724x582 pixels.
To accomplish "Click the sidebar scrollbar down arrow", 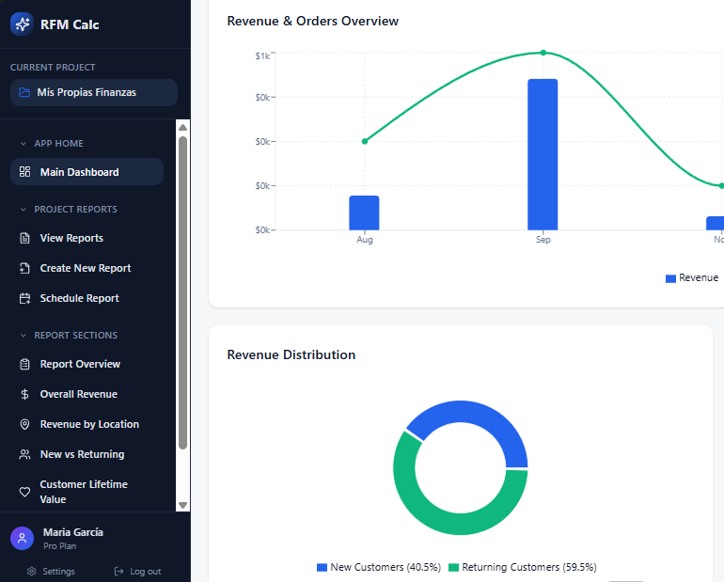I will [183, 505].
